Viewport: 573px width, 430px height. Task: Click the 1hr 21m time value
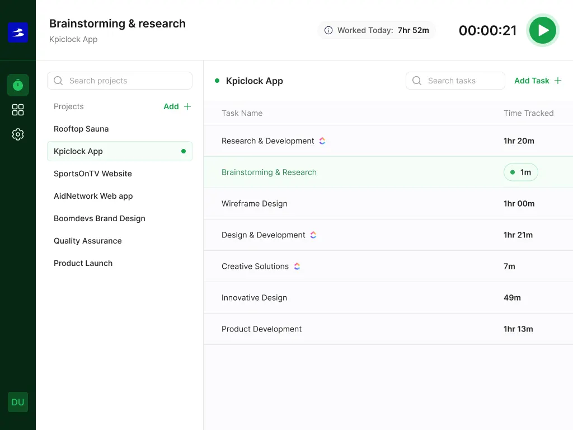(x=518, y=235)
